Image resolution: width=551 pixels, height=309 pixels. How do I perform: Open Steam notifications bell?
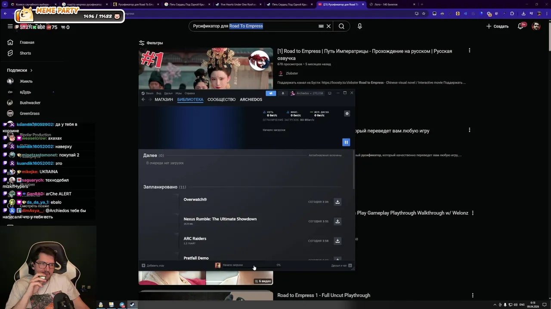point(283,93)
